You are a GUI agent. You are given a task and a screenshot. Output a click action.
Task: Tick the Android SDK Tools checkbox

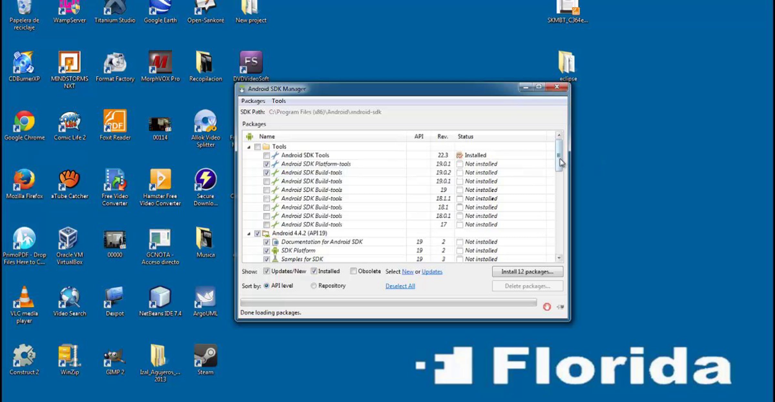point(266,156)
